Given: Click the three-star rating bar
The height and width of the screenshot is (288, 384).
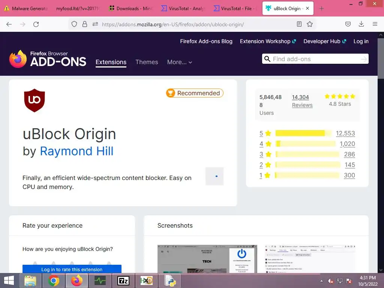Looking at the screenshot, I should pyautogui.click(x=307, y=154).
